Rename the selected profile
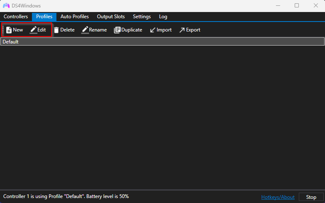 (x=94, y=30)
